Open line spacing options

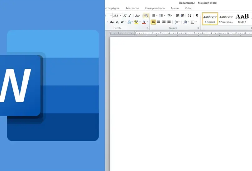[177, 22]
